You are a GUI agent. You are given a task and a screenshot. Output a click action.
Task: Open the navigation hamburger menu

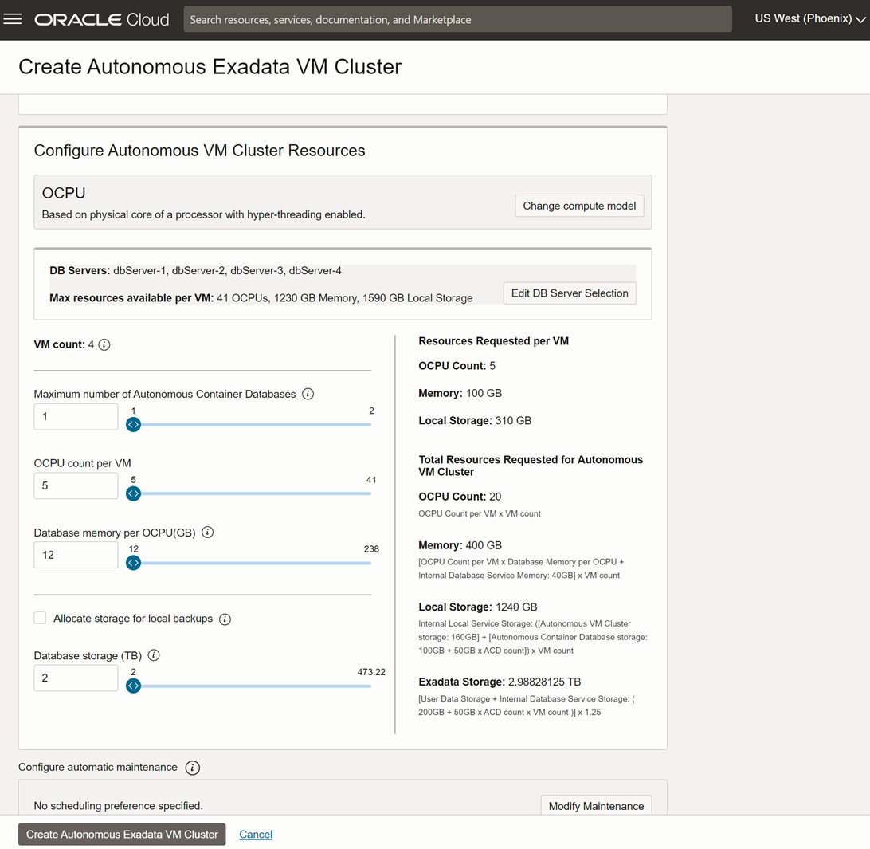click(13, 18)
